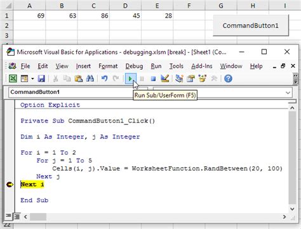This screenshot has width=301, height=229.
Task: Open the Window menu
Action: coord(231,66)
